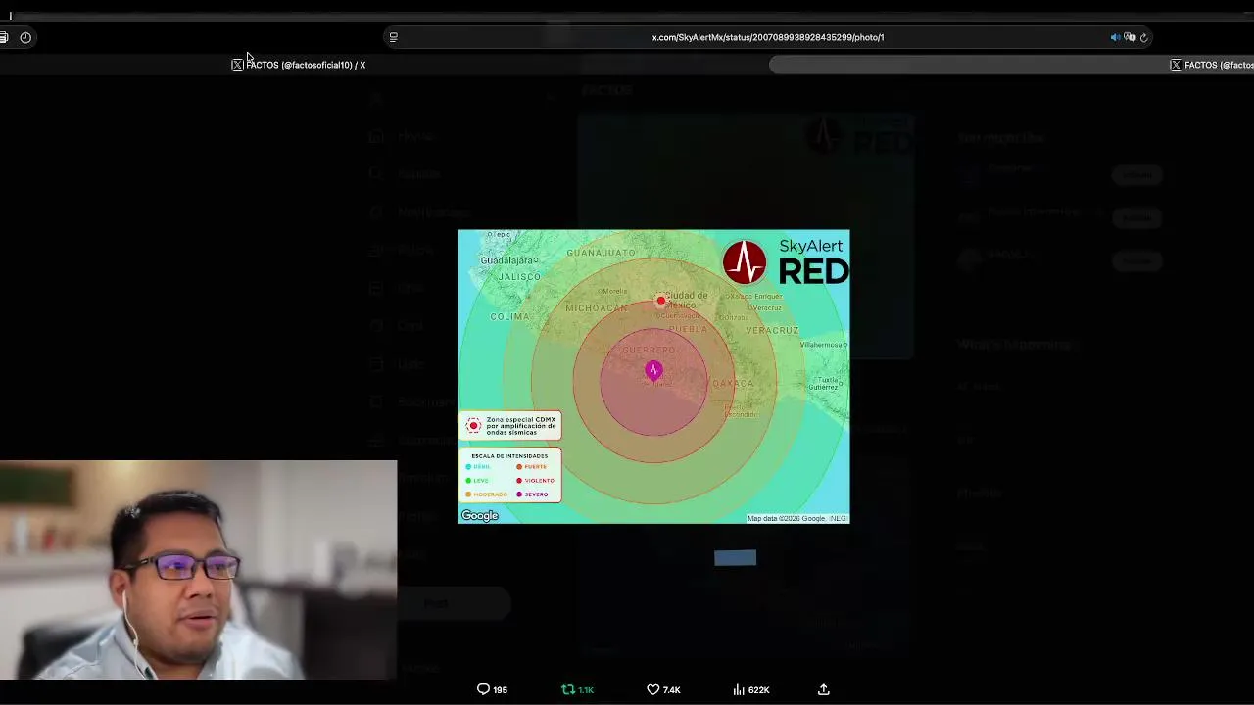Open the translate icon in the address bar
This screenshot has height=705, width=1254.
[x=1130, y=37]
